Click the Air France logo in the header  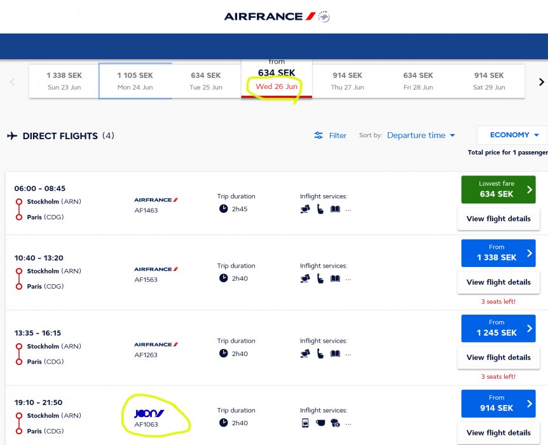pyautogui.click(x=277, y=17)
